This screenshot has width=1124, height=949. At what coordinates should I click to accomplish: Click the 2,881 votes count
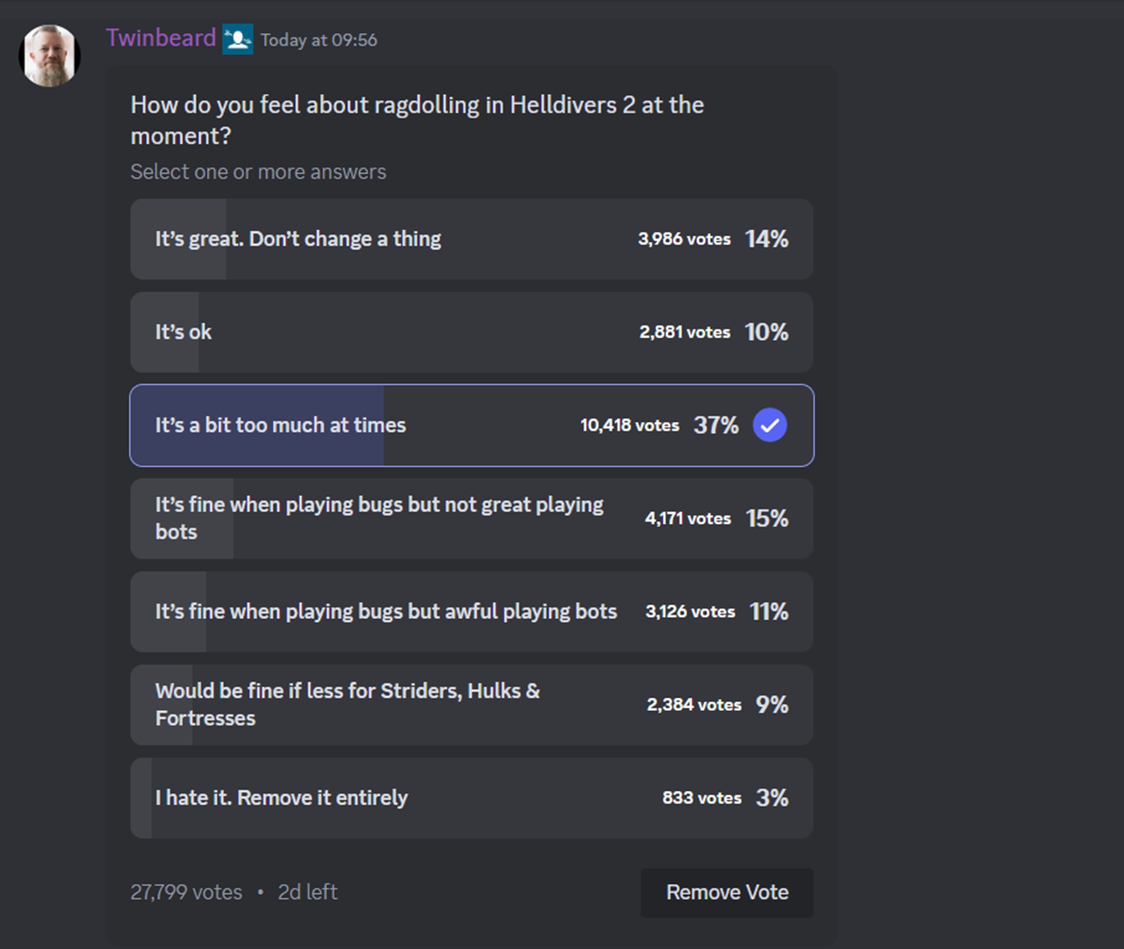(685, 332)
